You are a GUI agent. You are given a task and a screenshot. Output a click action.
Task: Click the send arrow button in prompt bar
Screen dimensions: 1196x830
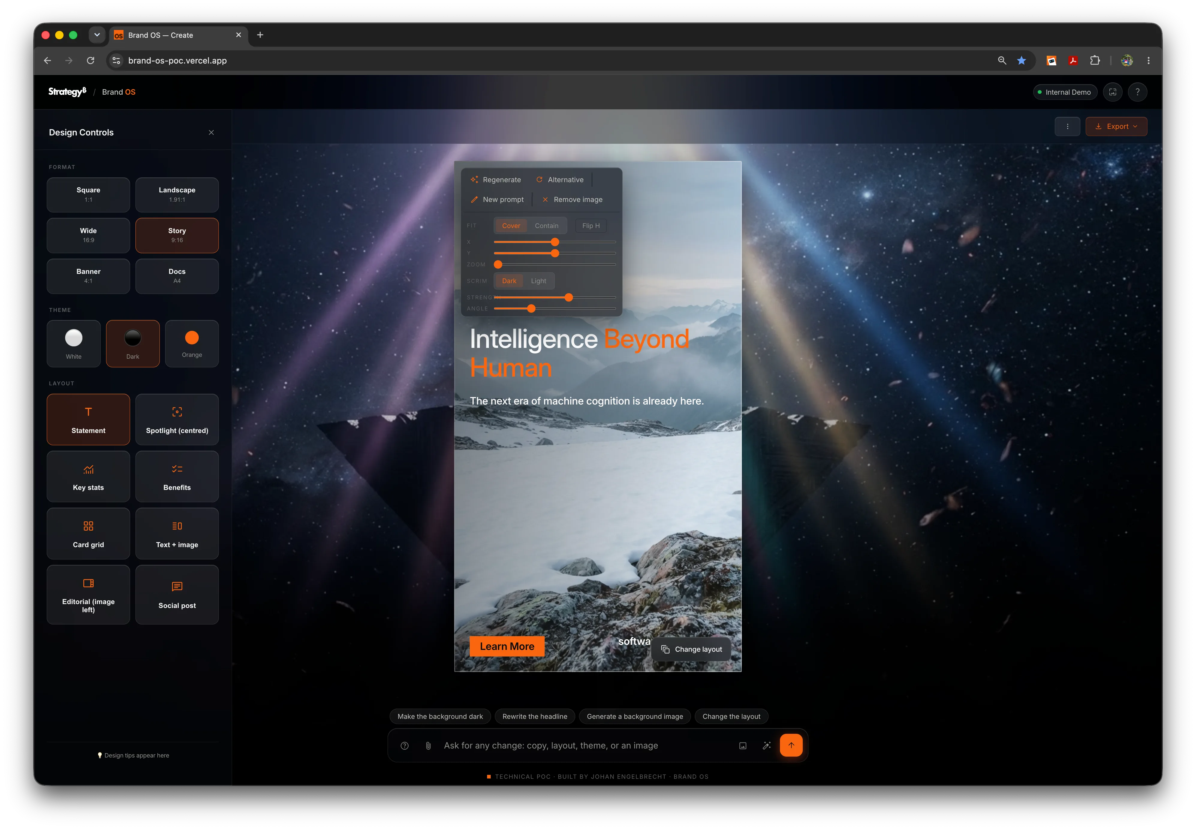791,745
